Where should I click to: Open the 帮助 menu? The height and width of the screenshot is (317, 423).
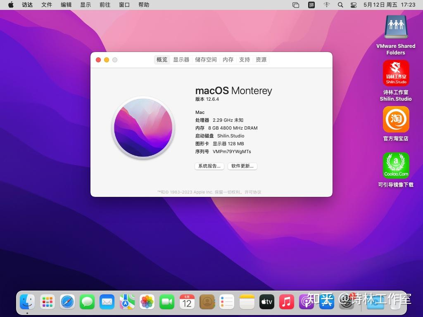pyautogui.click(x=144, y=5)
